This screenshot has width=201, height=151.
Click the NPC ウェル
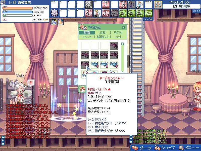click(21, 93)
